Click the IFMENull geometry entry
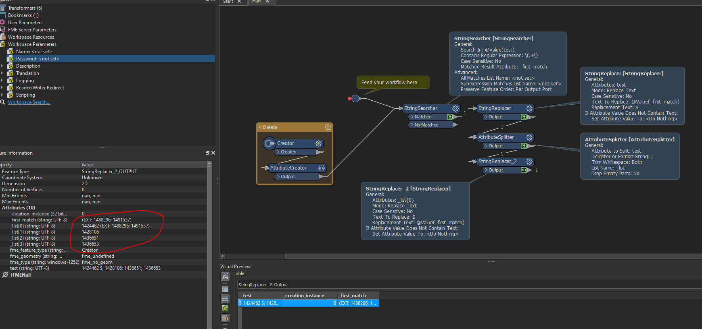 pos(21,275)
